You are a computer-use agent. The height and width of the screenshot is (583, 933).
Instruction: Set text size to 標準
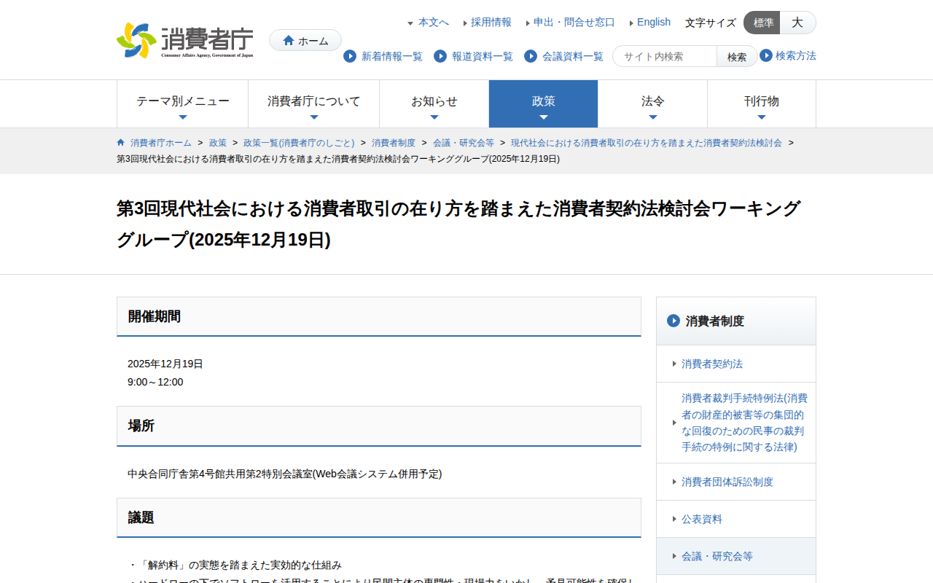coord(762,23)
